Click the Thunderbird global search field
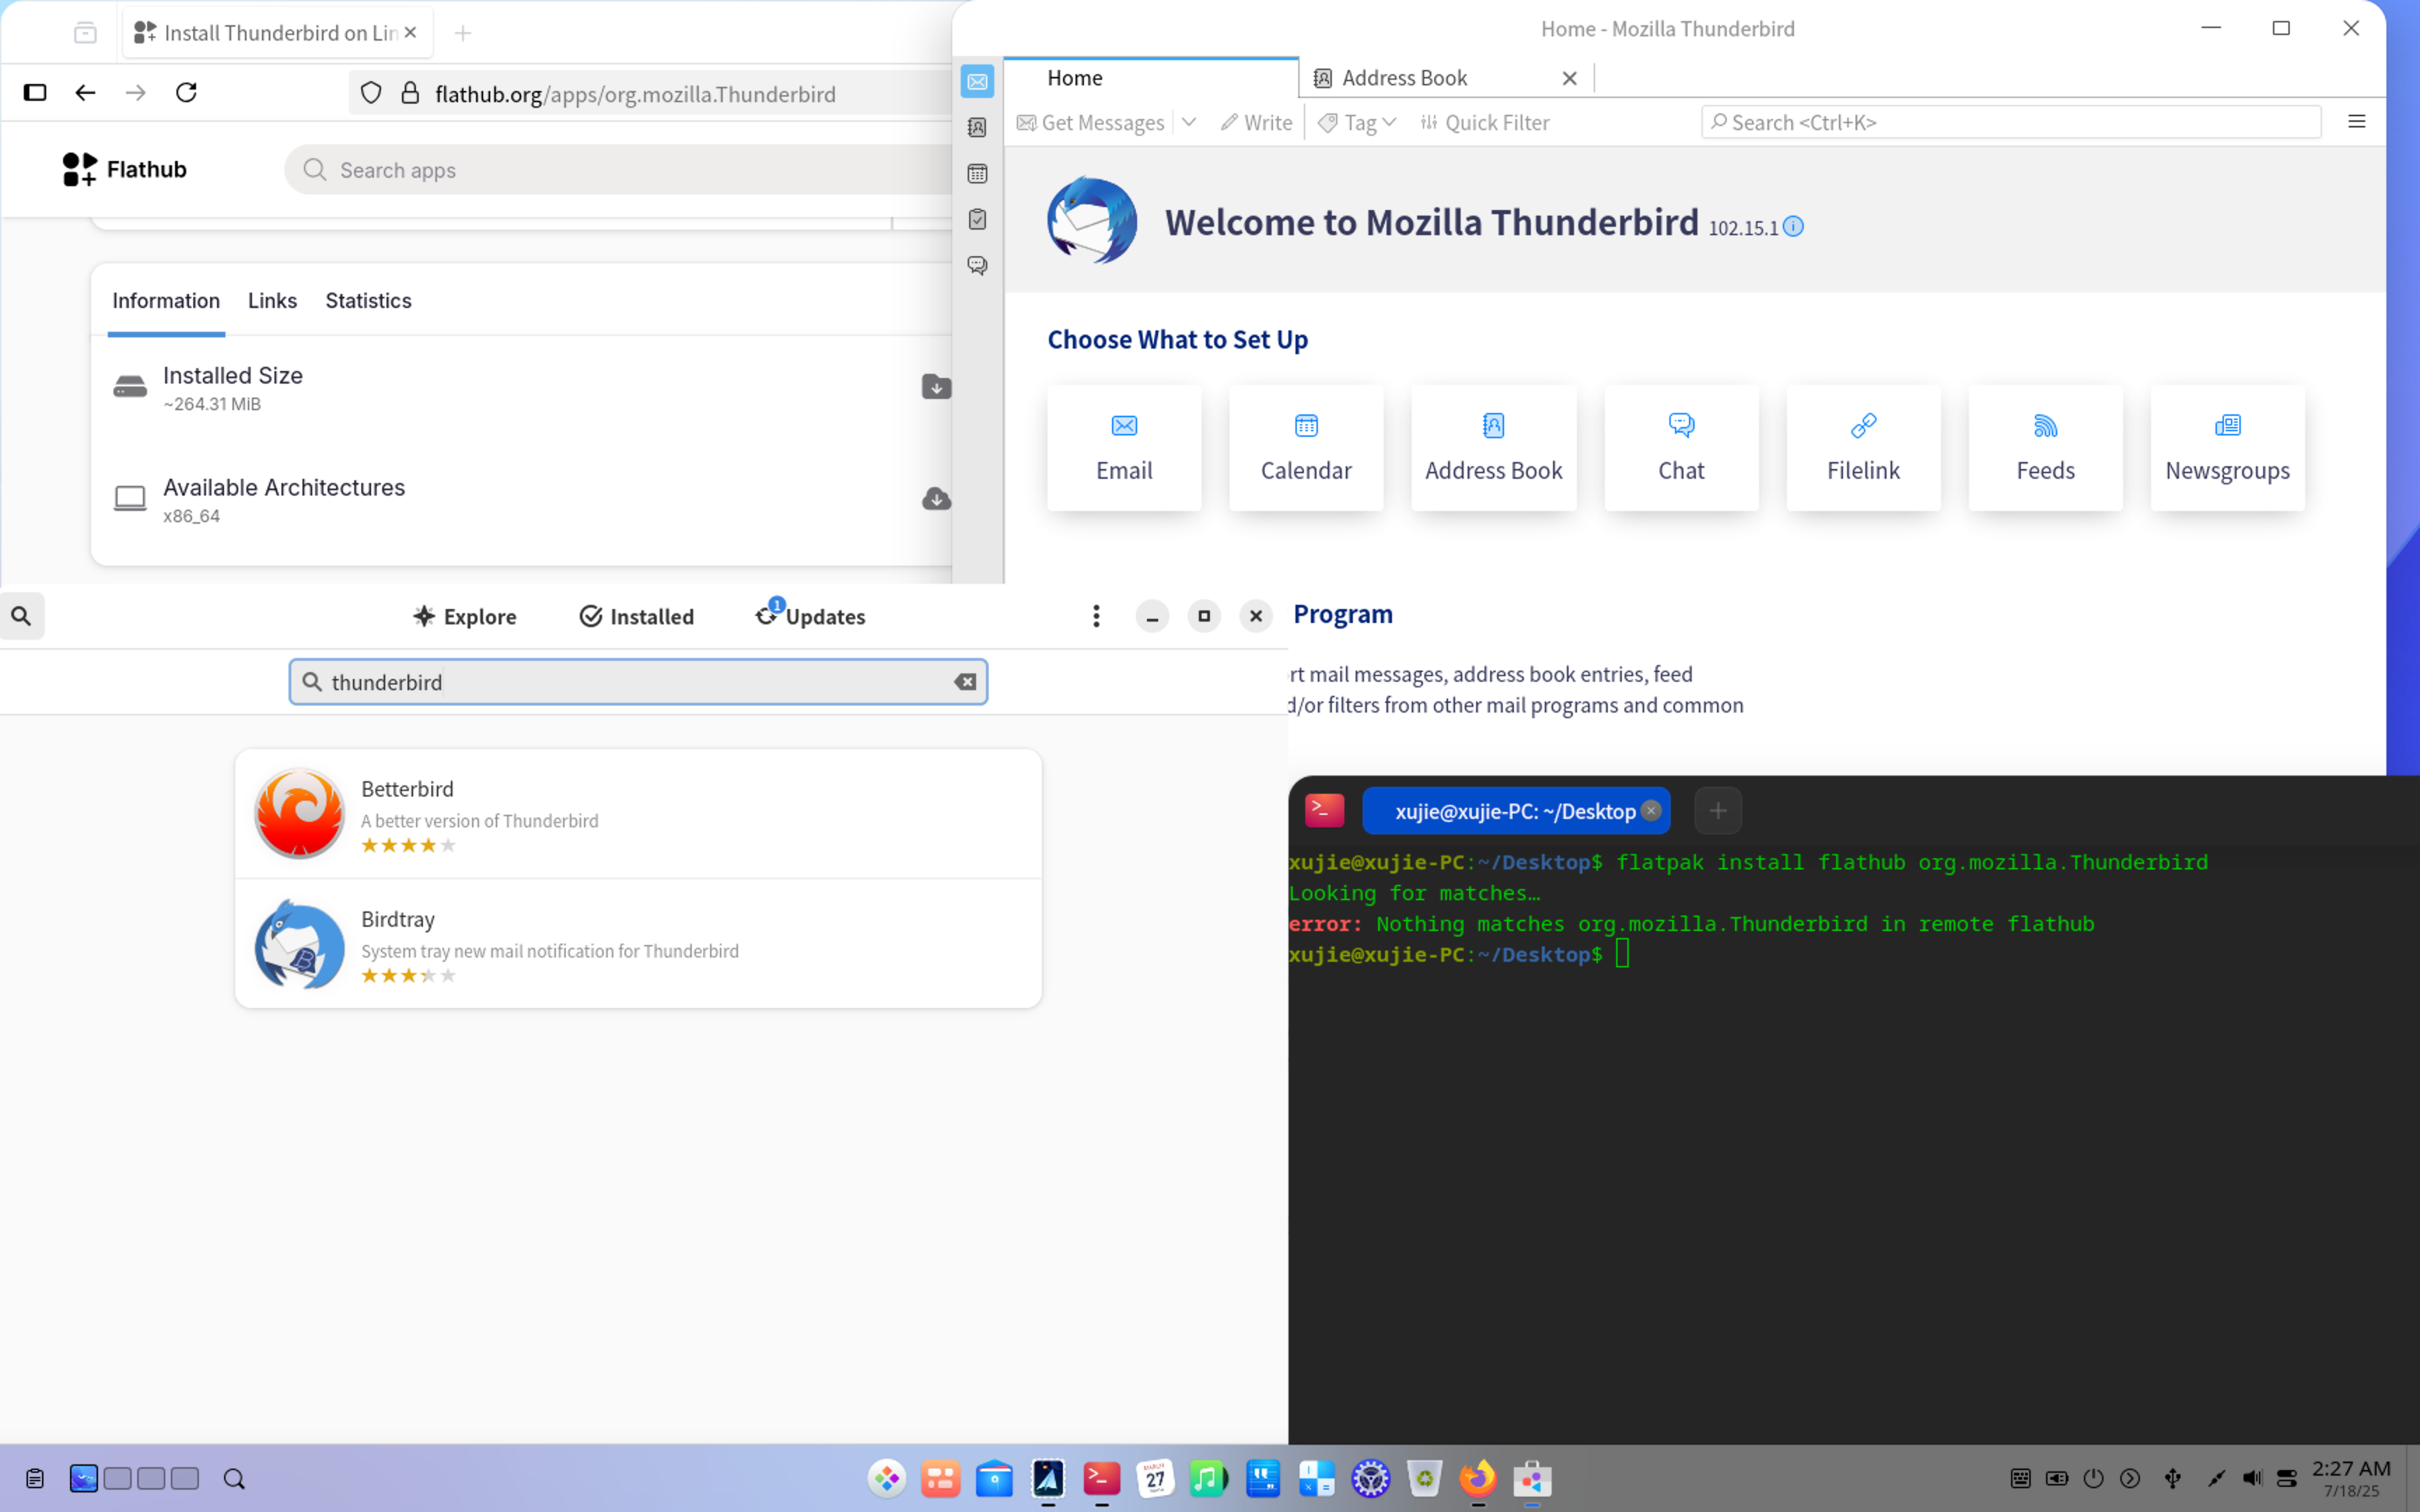 (x=2010, y=122)
